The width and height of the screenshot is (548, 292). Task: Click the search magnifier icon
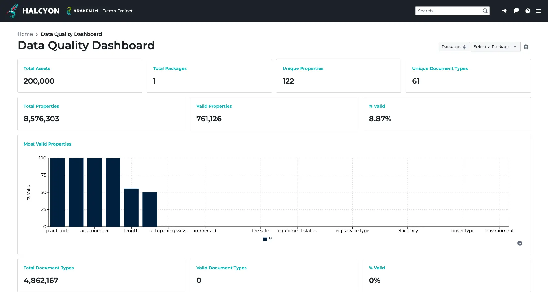pyautogui.click(x=485, y=11)
